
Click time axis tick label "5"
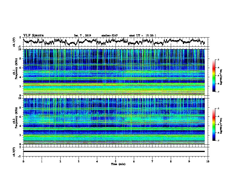click(116, 161)
